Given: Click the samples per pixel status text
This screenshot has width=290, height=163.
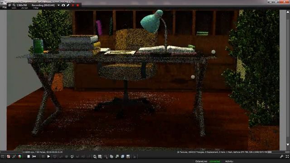Looking at the screenshot, I should 43,152.
